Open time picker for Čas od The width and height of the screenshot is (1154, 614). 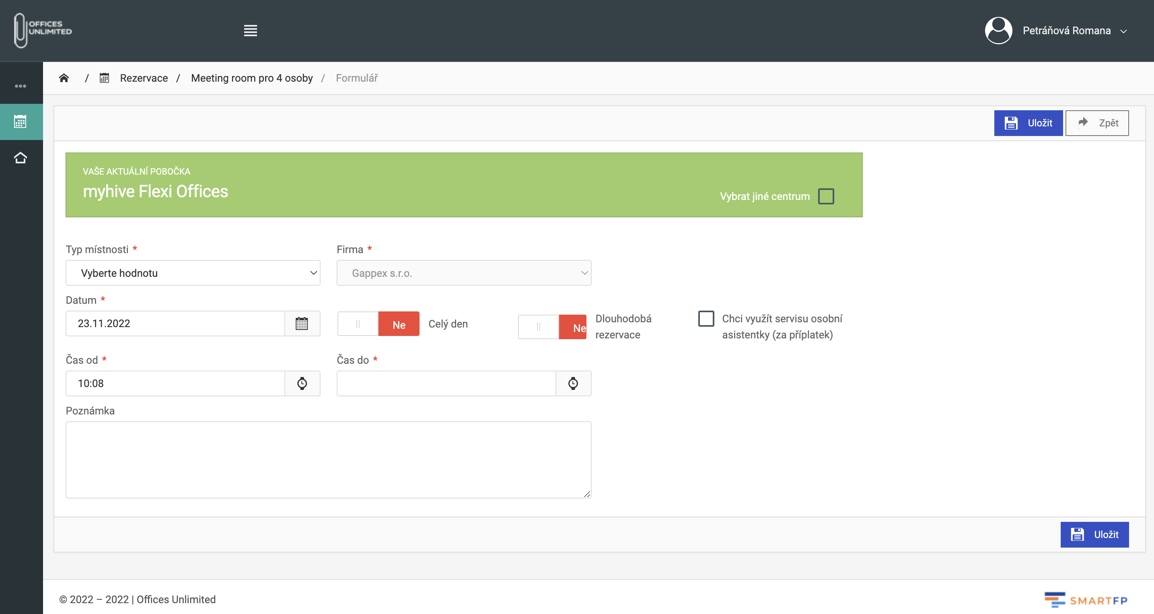coord(302,383)
